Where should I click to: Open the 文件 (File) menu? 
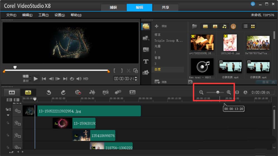(x=11, y=15)
